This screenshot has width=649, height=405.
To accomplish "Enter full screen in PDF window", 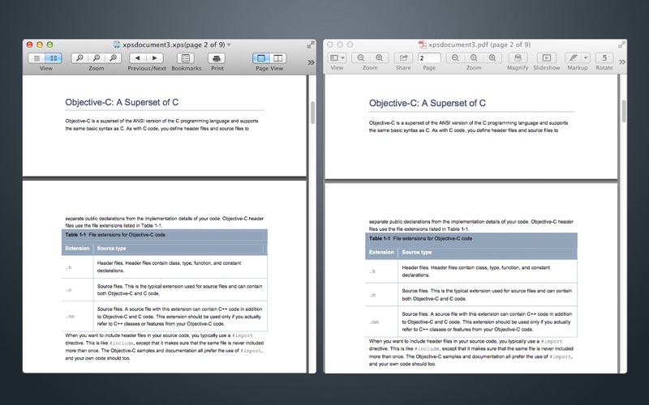I will (621, 45).
